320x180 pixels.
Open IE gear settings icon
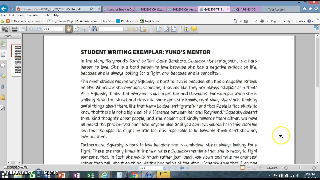click(x=316, y=9)
